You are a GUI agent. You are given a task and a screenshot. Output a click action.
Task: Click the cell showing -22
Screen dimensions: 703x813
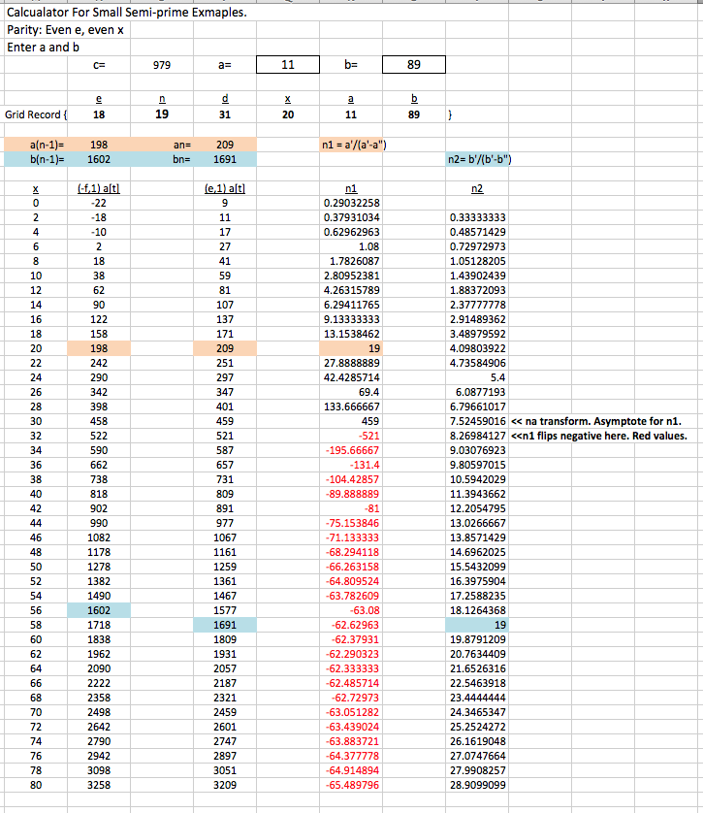coord(99,204)
